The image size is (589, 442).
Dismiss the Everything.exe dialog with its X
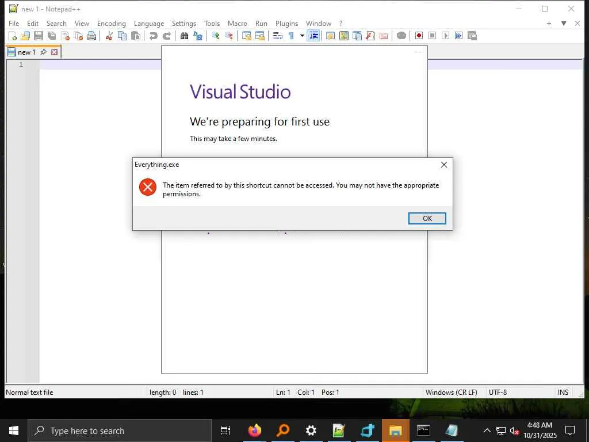click(x=443, y=165)
